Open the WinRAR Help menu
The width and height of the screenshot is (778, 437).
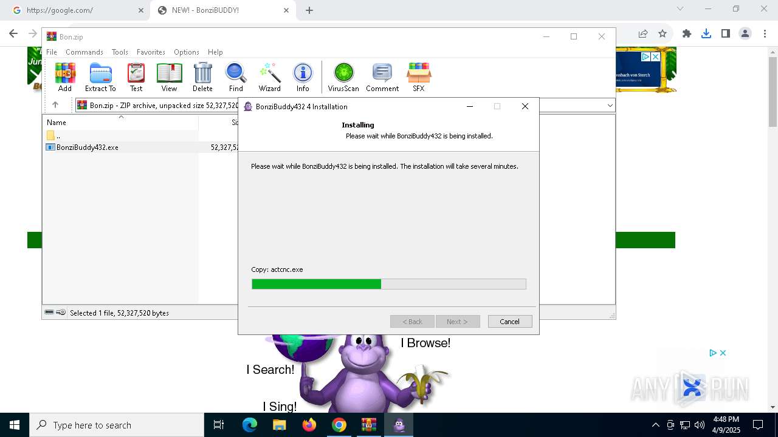(x=215, y=52)
